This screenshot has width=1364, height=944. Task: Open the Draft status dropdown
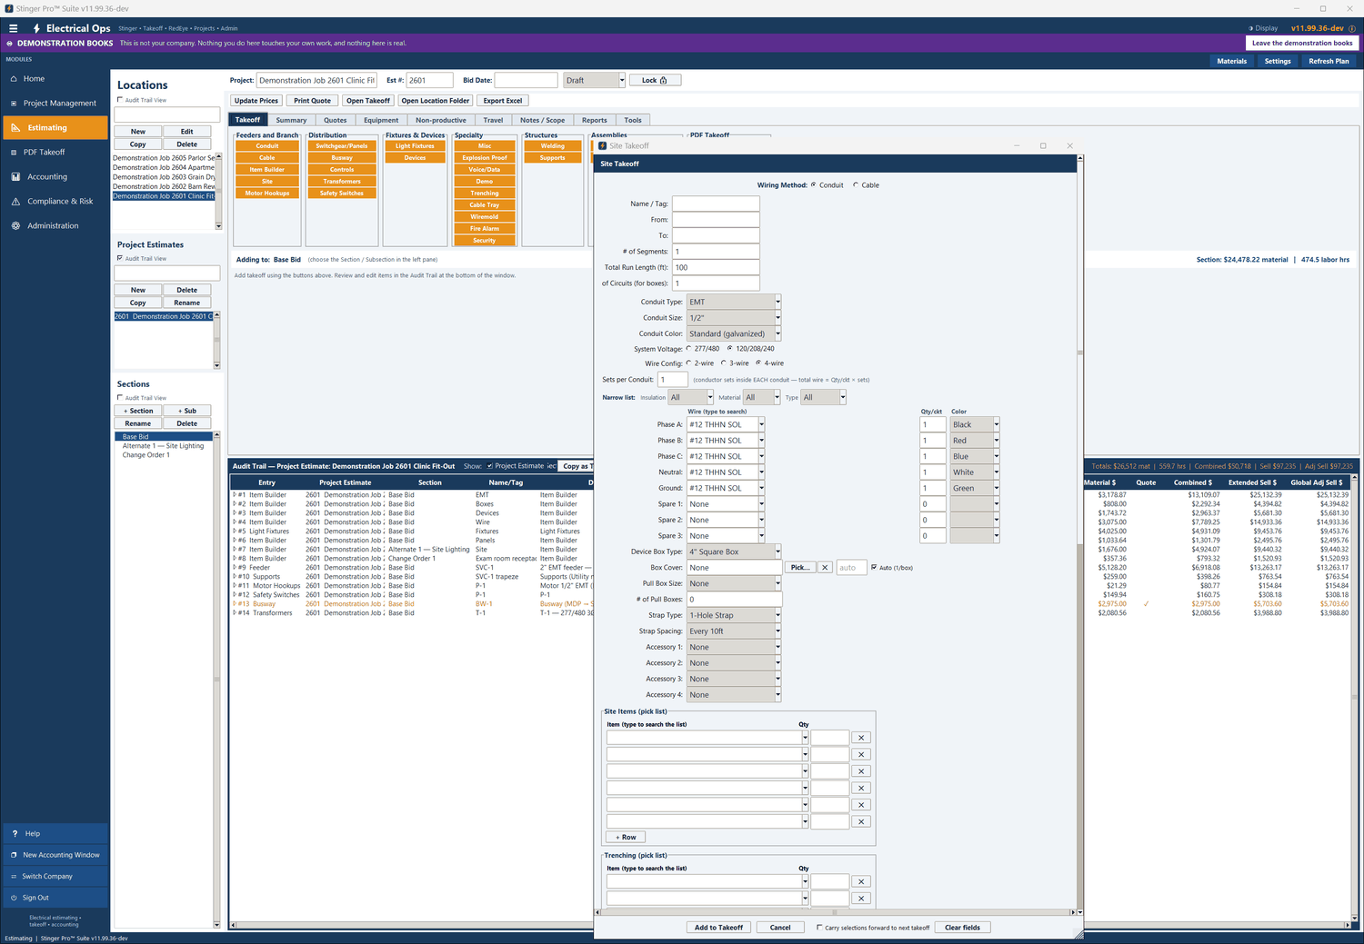click(x=622, y=80)
